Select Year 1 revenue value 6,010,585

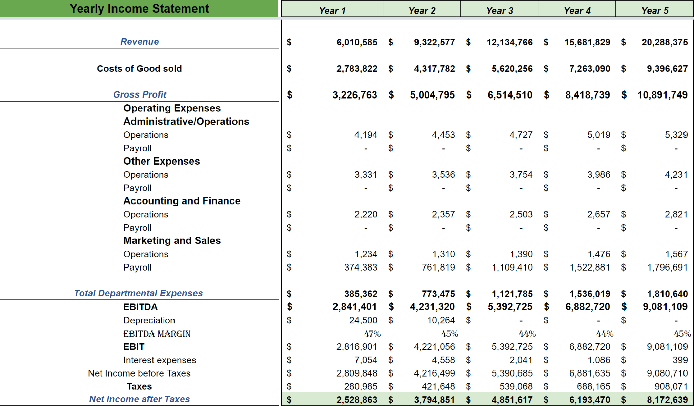coord(357,42)
